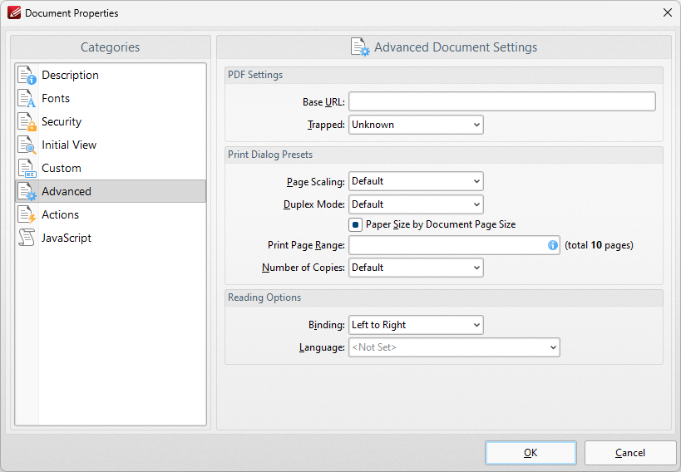Open the Duplex Mode dropdown
The image size is (681, 472).
(416, 204)
